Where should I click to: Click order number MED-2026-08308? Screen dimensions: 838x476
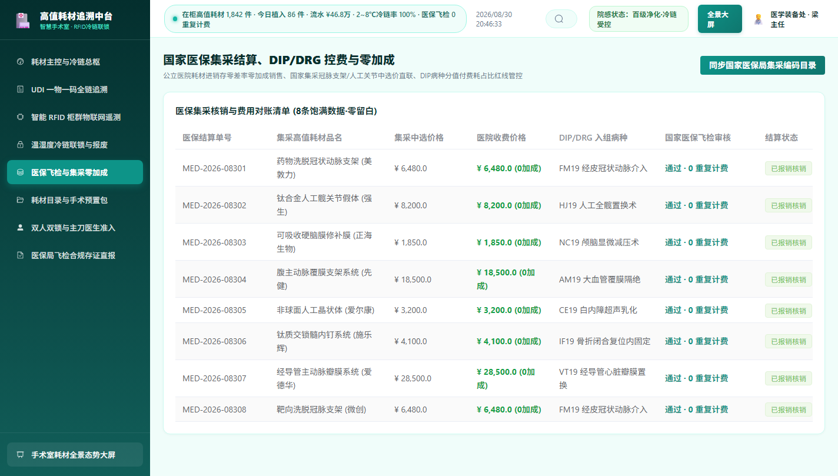coord(214,410)
